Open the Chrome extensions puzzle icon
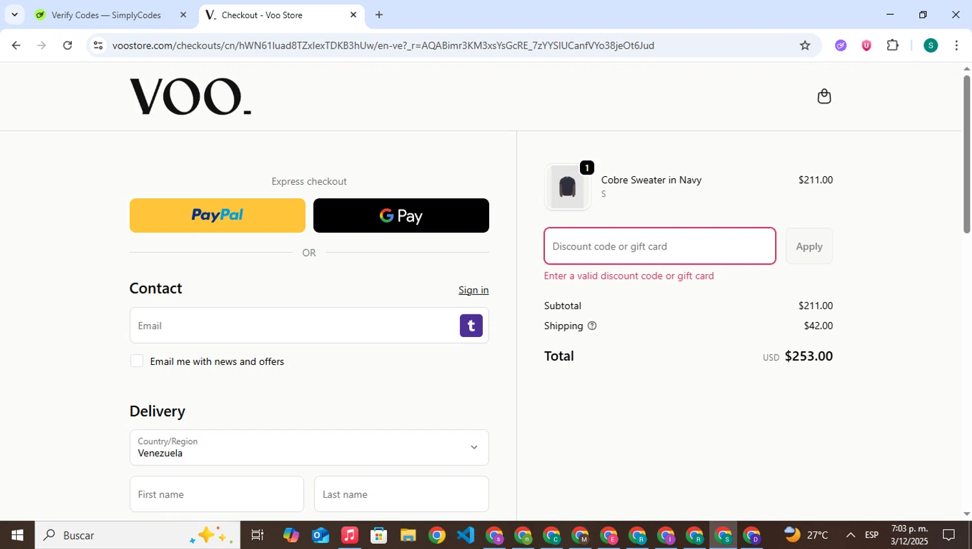The image size is (972, 549). pyautogui.click(x=892, y=45)
